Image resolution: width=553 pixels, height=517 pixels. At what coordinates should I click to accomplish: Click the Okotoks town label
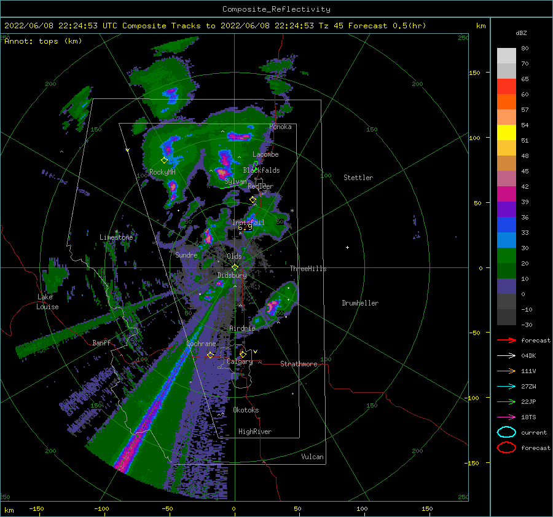click(x=246, y=410)
